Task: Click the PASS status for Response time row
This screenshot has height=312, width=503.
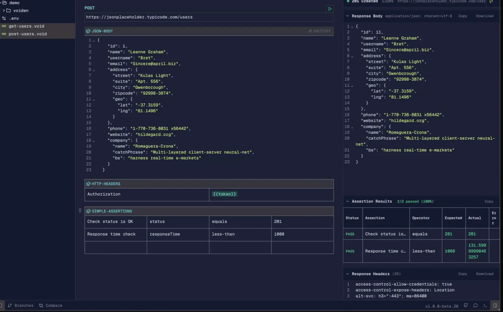Action: (350, 251)
